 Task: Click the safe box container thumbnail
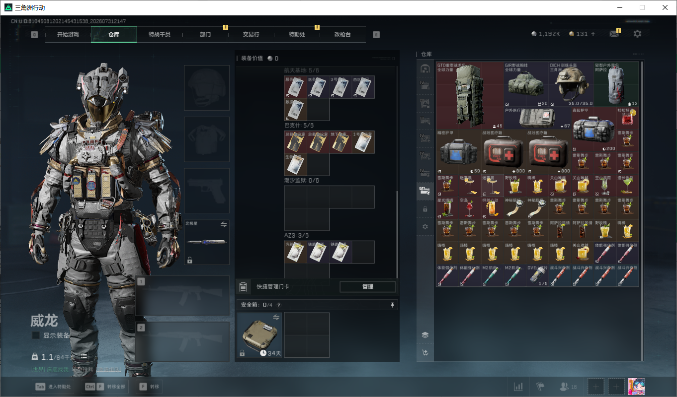click(x=259, y=335)
